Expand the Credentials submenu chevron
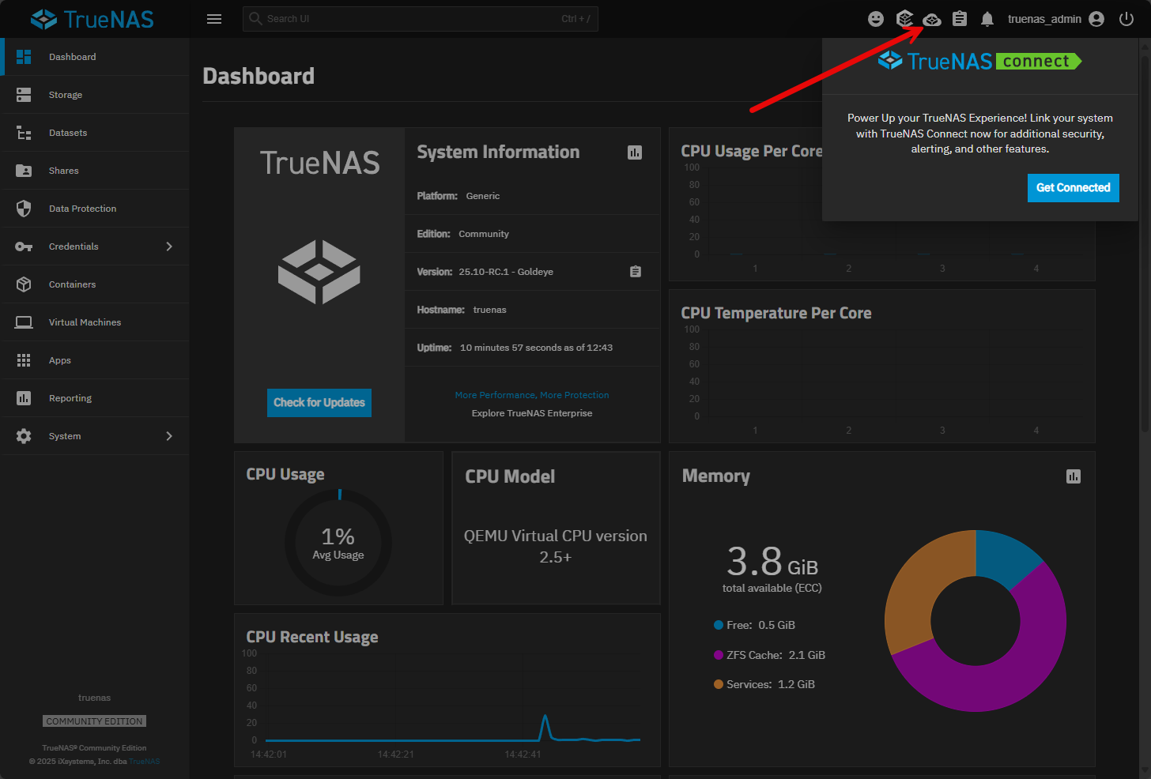 (169, 246)
